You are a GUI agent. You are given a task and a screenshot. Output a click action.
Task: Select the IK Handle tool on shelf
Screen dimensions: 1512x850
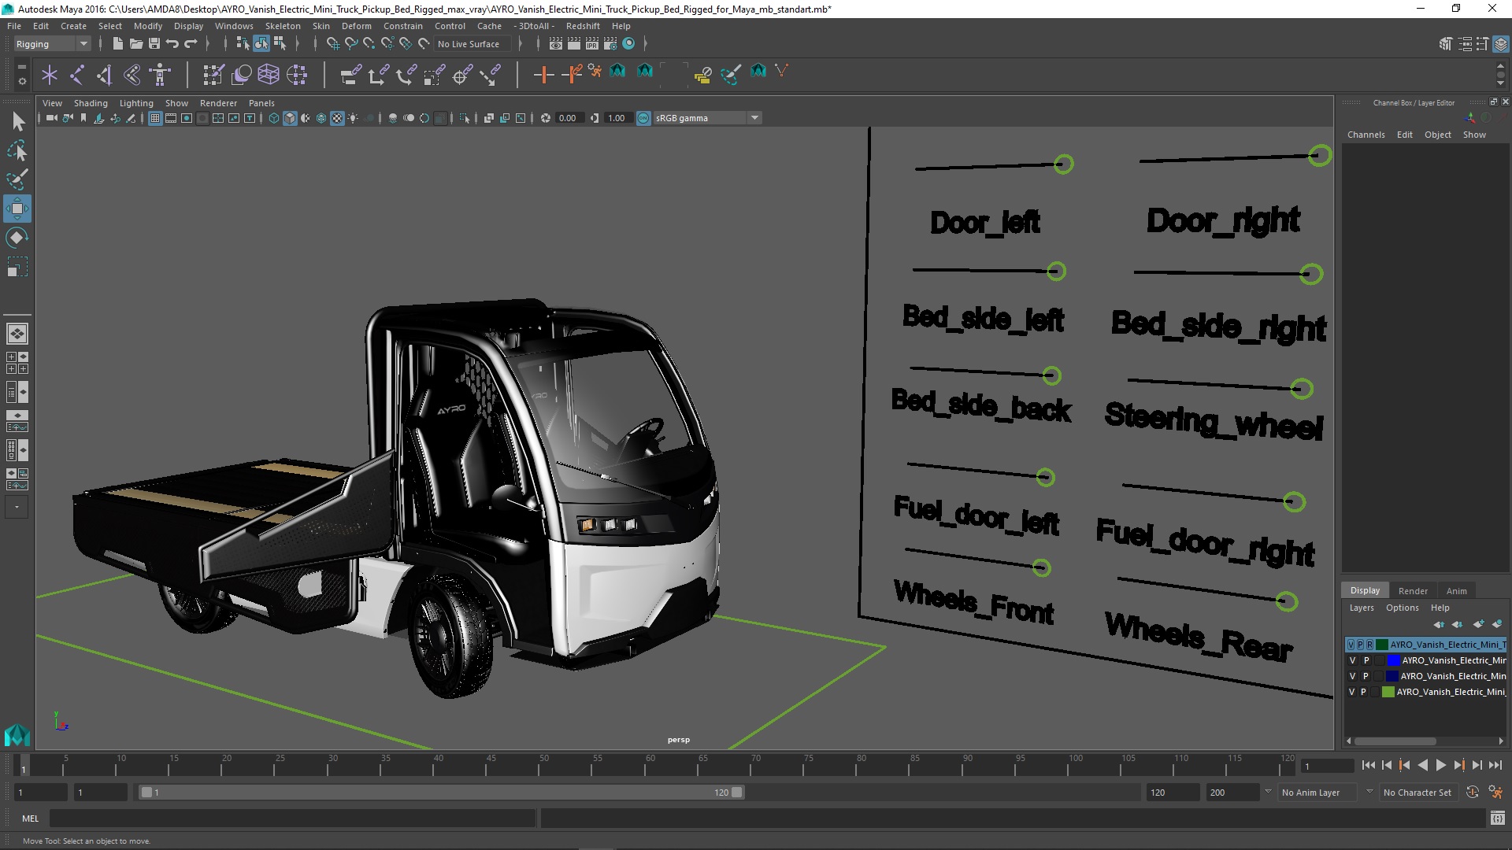coord(105,75)
